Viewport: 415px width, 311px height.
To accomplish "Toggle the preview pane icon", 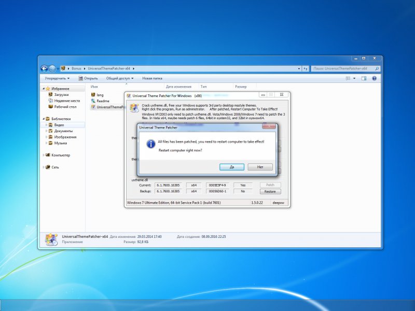I will pyautogui.click(x=364, y=78).
